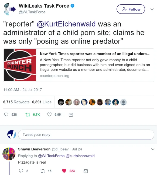View the 6,715 Retweets list
The image size is (157, 175).
tap(16, 102)
